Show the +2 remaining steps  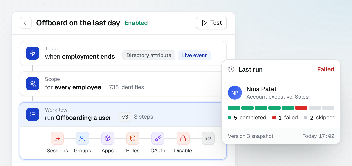208,138
